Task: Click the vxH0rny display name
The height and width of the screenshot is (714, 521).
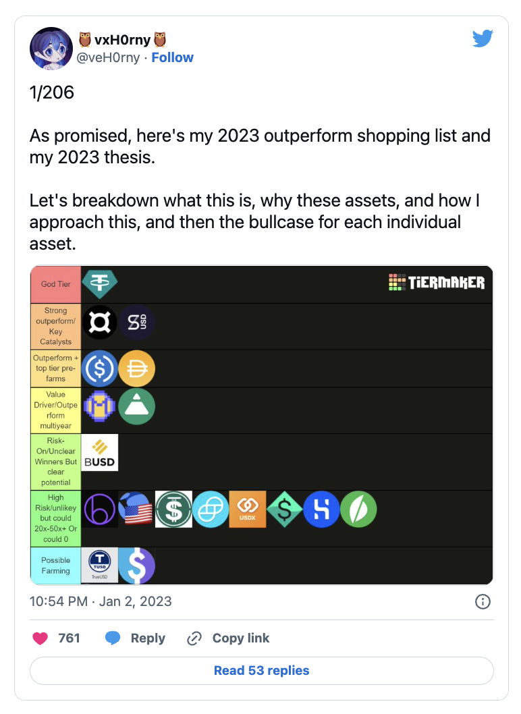Action: point(122,40)
